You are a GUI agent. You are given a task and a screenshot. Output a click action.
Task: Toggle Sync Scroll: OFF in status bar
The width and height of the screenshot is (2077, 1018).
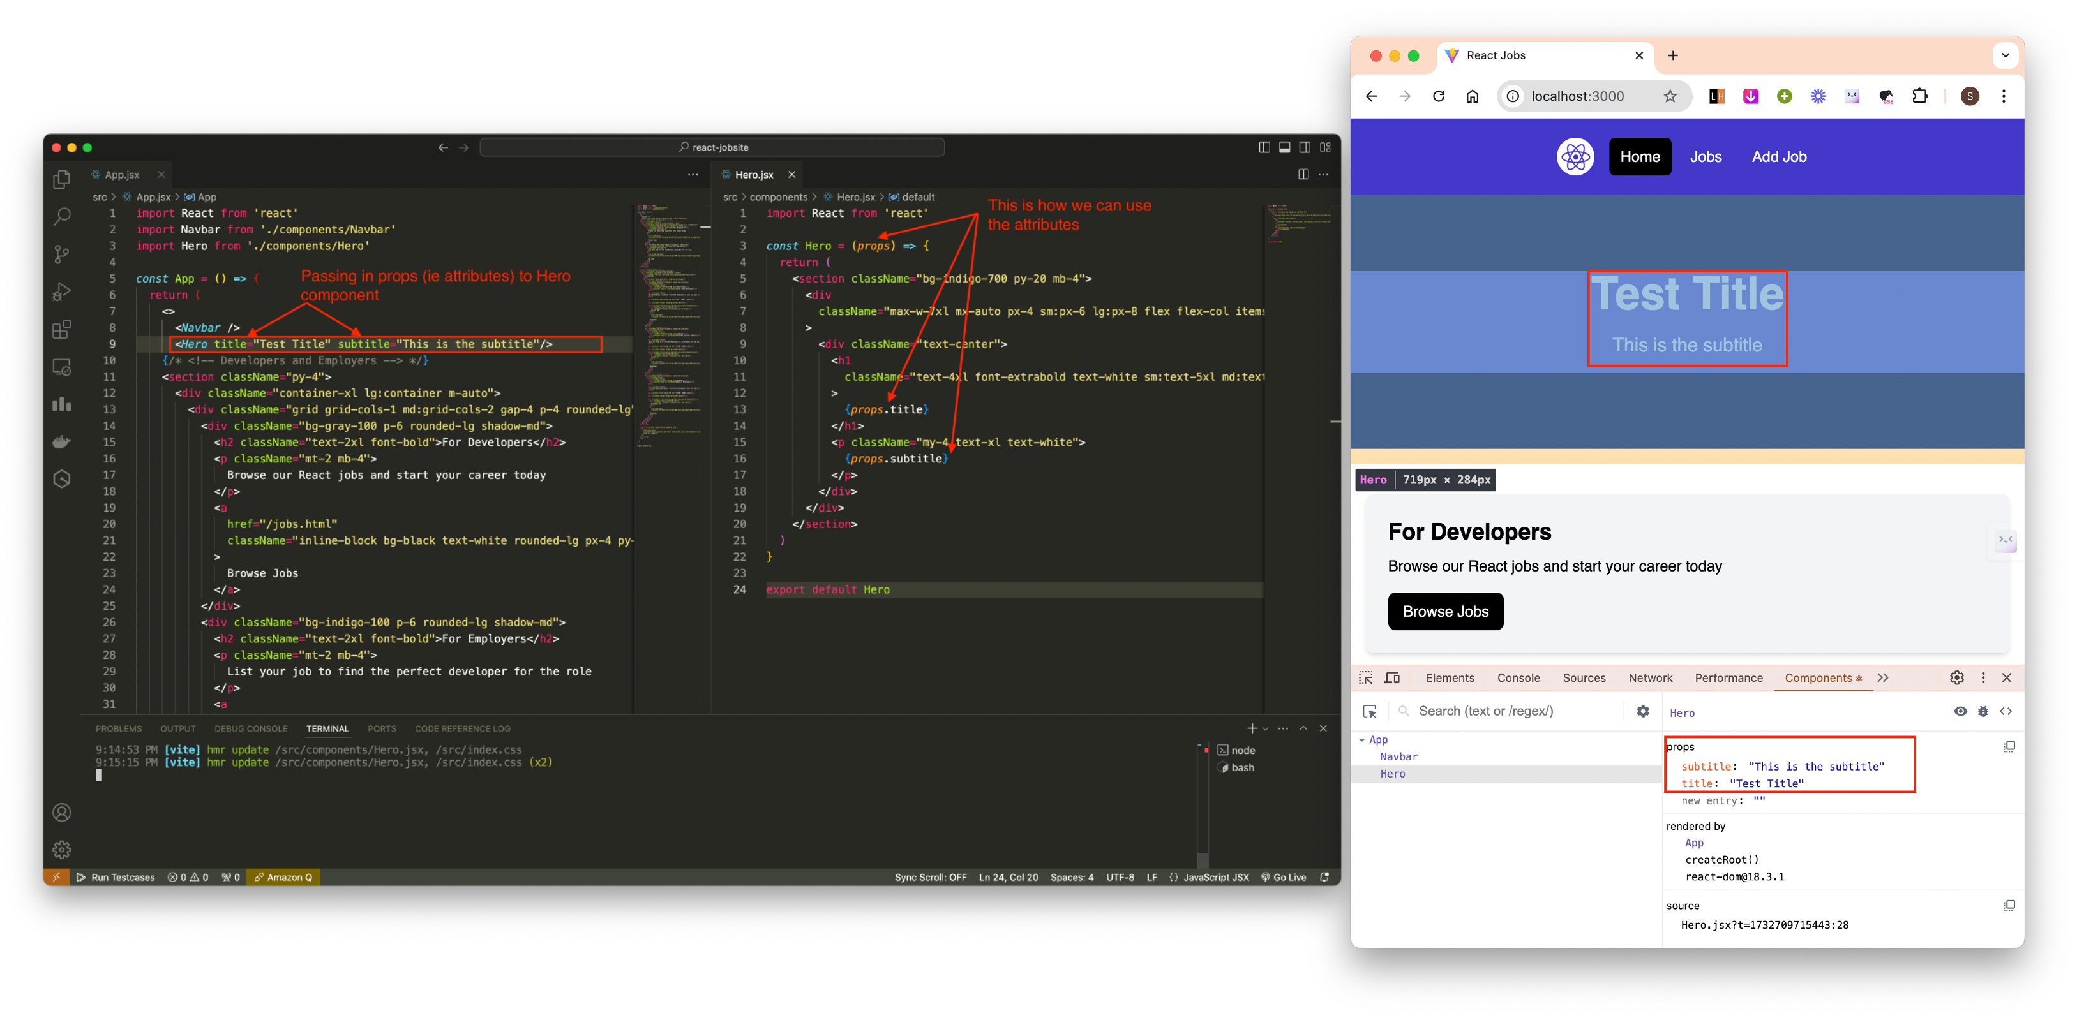(929, 877)
